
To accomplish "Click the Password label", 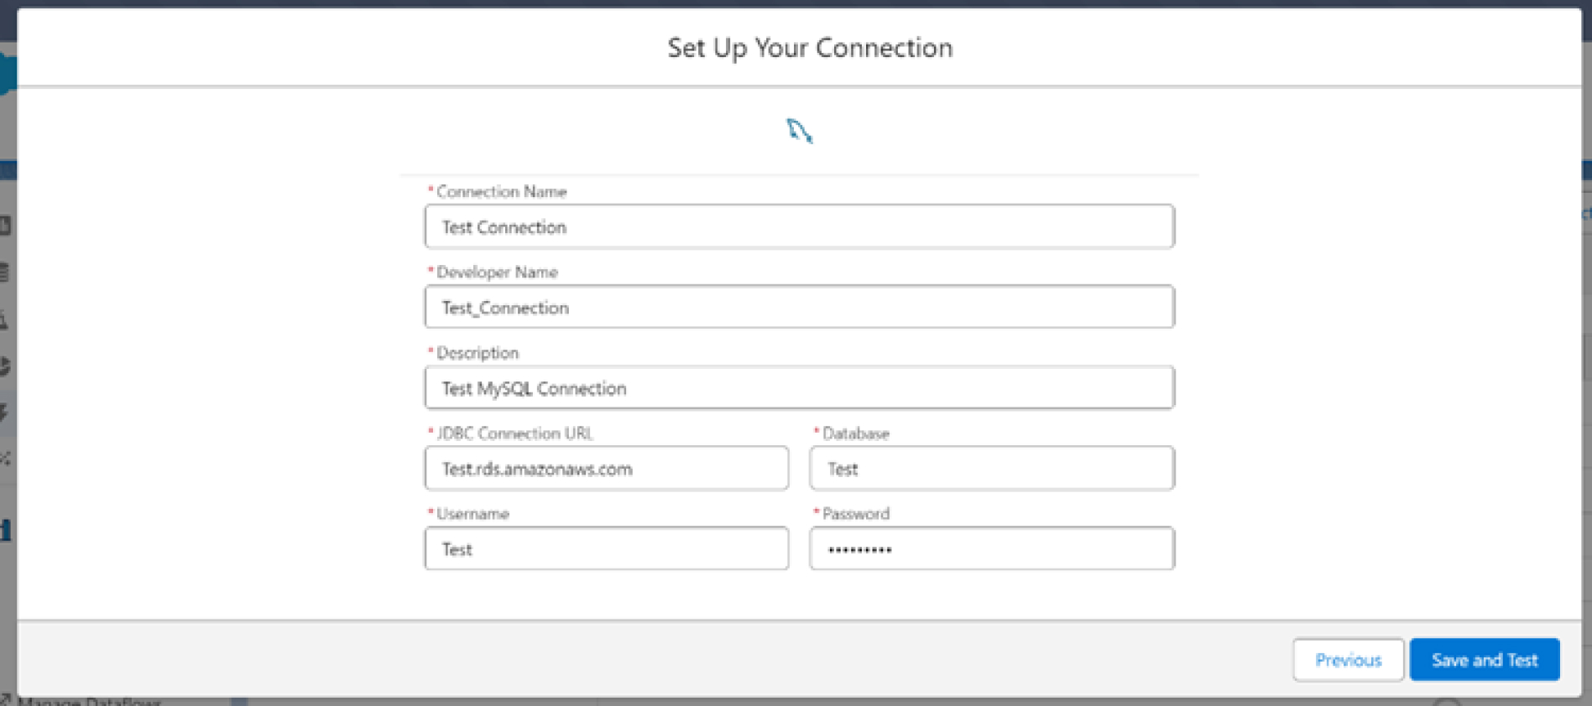I will point(855,513).
